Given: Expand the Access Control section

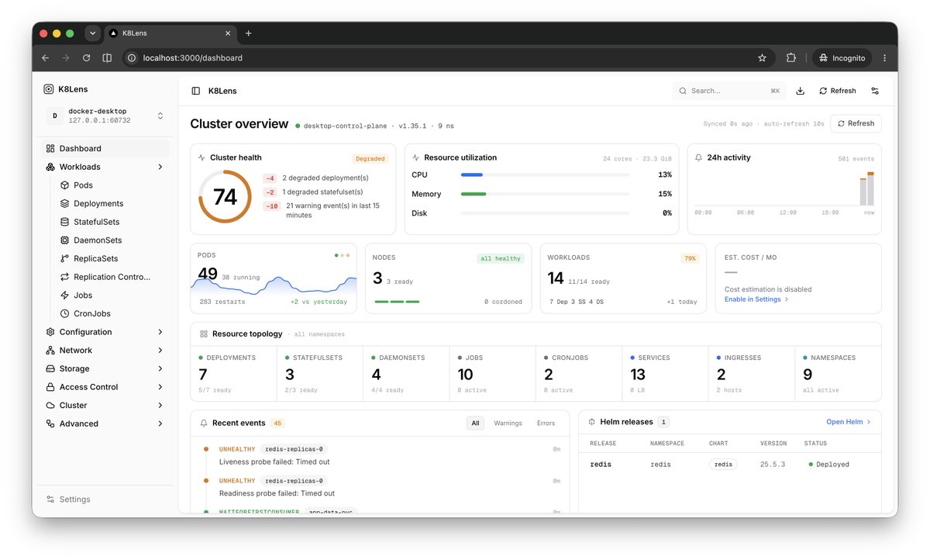Looking at the screenshot, I should tap(105, 387).
